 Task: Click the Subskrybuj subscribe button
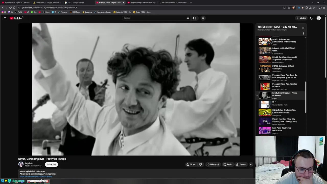pyautogui.click(x=51, y=164)
